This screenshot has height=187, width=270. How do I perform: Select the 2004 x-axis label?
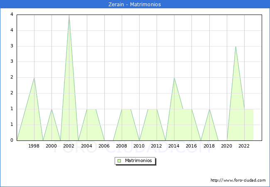87,146
